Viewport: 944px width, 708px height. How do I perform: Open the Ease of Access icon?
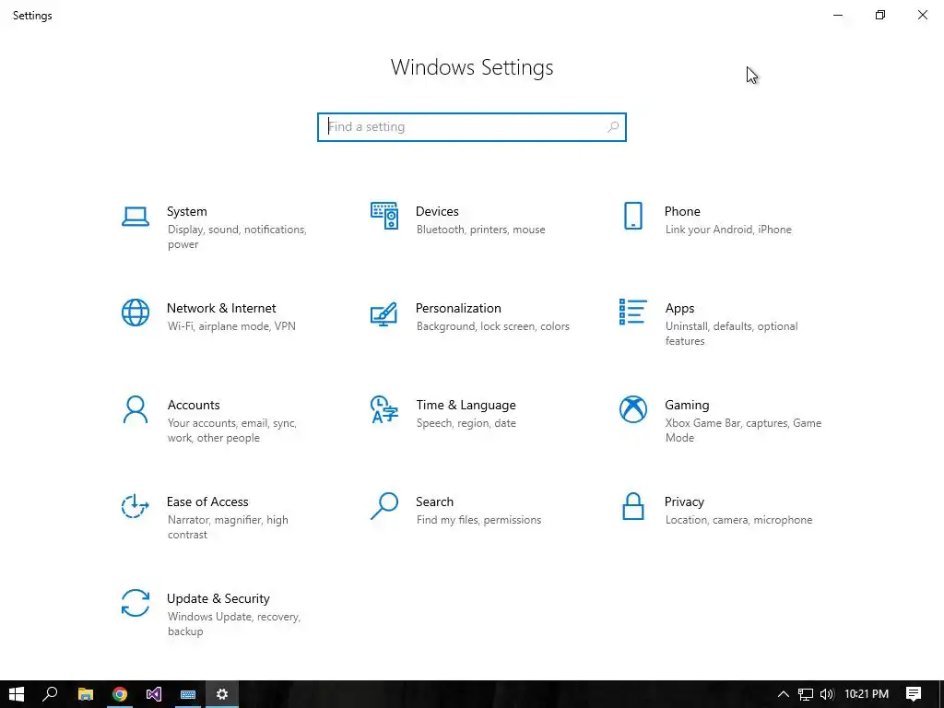click(136, 506)
